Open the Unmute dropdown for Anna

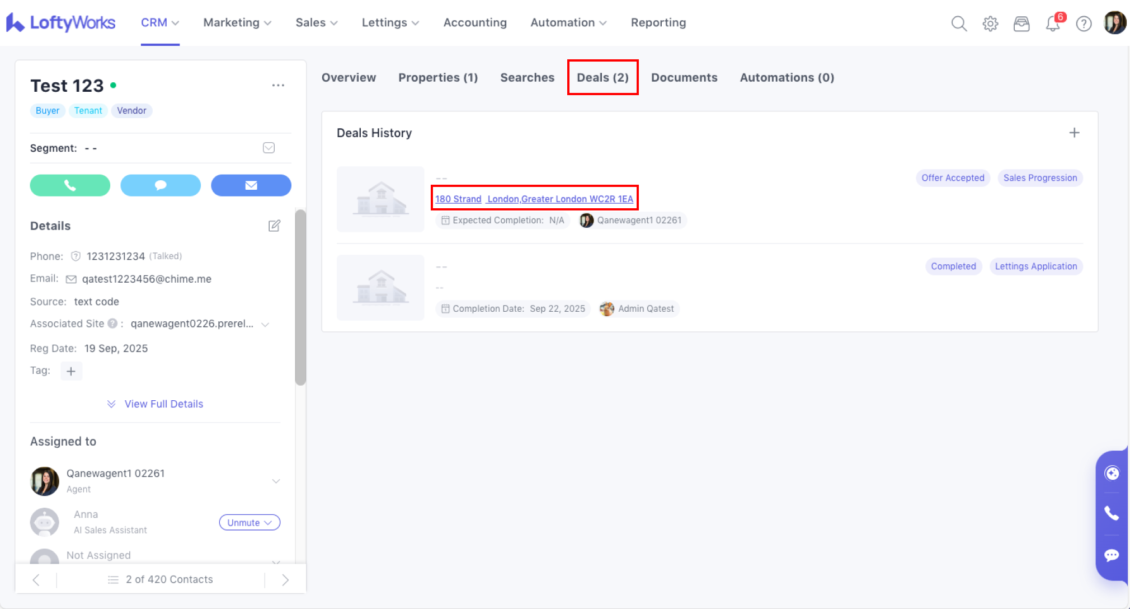click(249, 522)
